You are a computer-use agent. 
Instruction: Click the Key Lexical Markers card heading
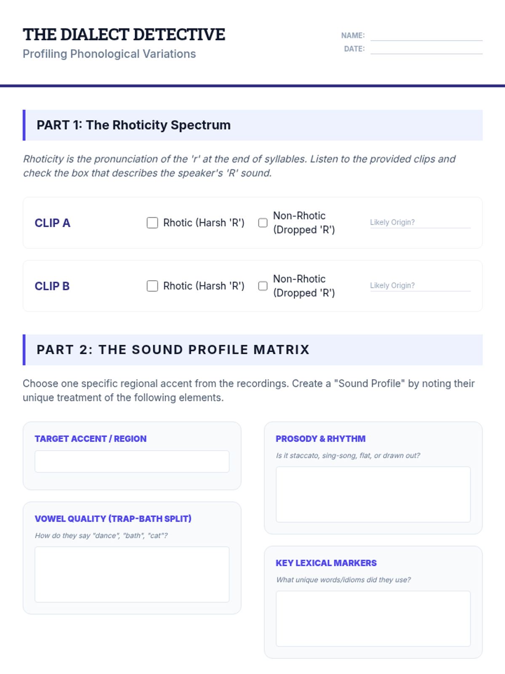(326, 563)
